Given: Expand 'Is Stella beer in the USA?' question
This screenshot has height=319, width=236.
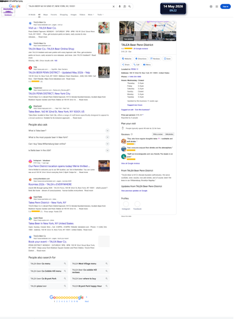Looking at the screenshot, I should pos(69,151).
